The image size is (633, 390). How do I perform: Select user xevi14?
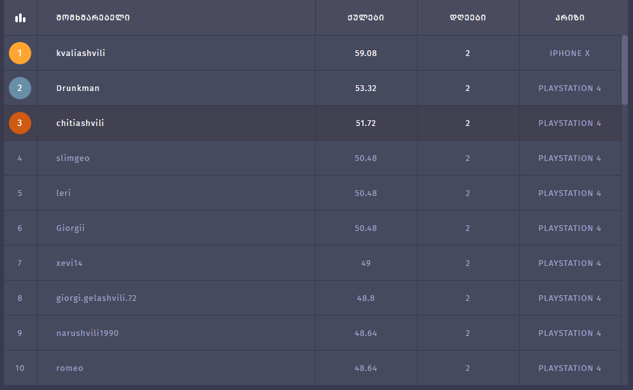click(69, 263)
